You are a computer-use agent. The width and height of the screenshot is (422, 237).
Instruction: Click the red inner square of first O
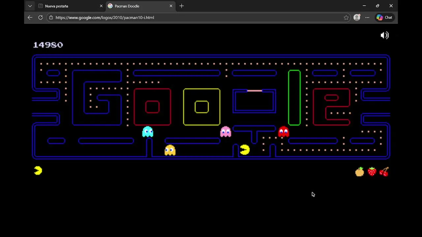pyautogui.click(x=152, y=107)
